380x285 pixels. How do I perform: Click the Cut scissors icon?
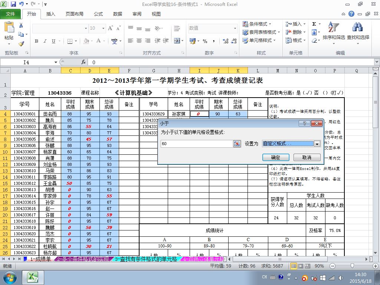pos(21,25)
